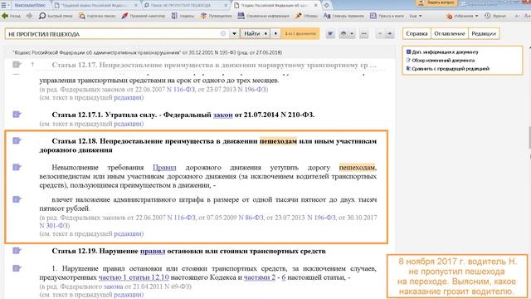531x299 pixels.
Task: Open the three-dots more actions button
Action: (363, 33)
